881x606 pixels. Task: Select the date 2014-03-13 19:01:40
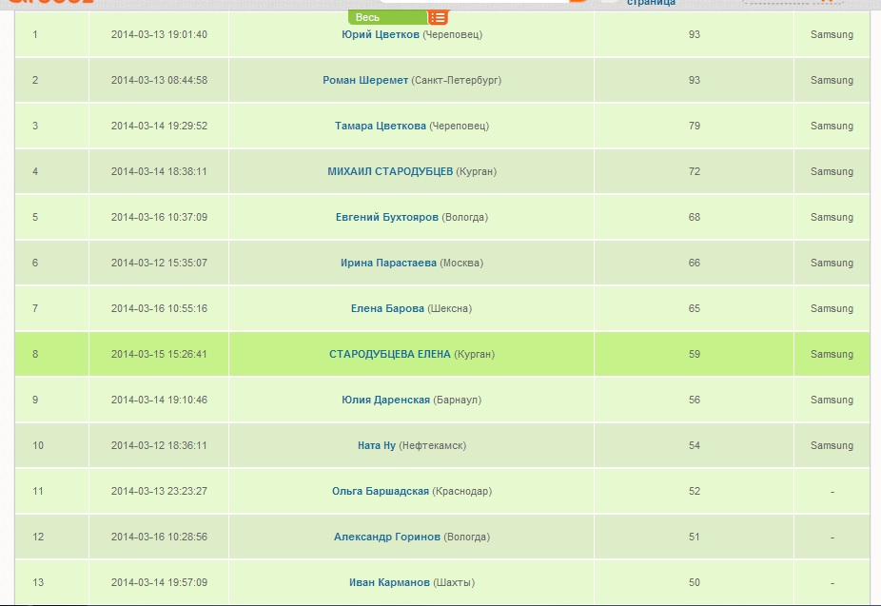point(159,34)
